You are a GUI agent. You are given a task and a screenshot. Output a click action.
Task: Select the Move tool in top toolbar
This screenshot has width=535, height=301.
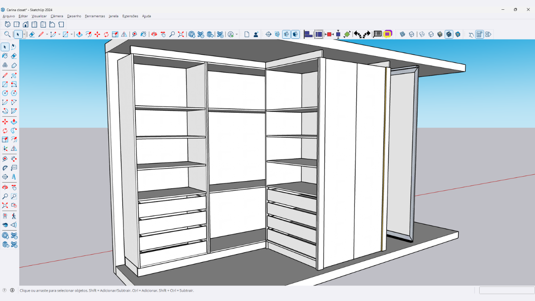tap(97, 34)
